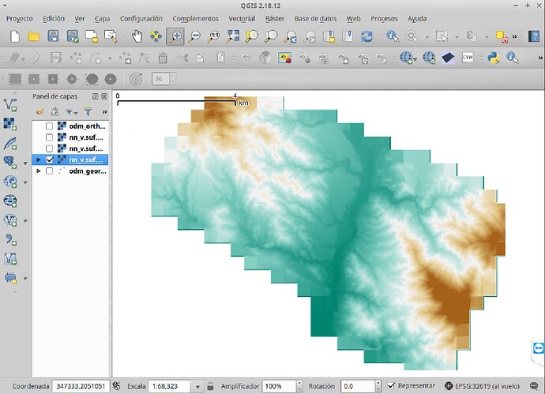Expand the selected nn_v.suf layer node

(x=38, y=159)
